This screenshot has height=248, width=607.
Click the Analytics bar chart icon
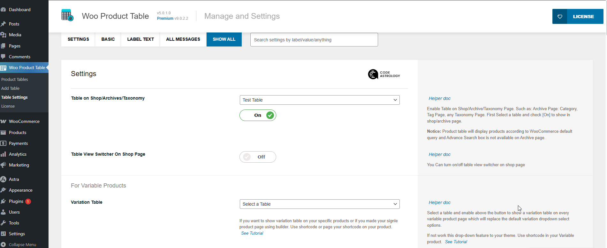click(x=3, y=154)
